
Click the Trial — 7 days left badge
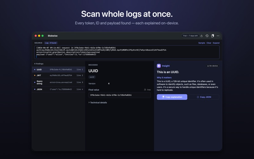(190, 36)
